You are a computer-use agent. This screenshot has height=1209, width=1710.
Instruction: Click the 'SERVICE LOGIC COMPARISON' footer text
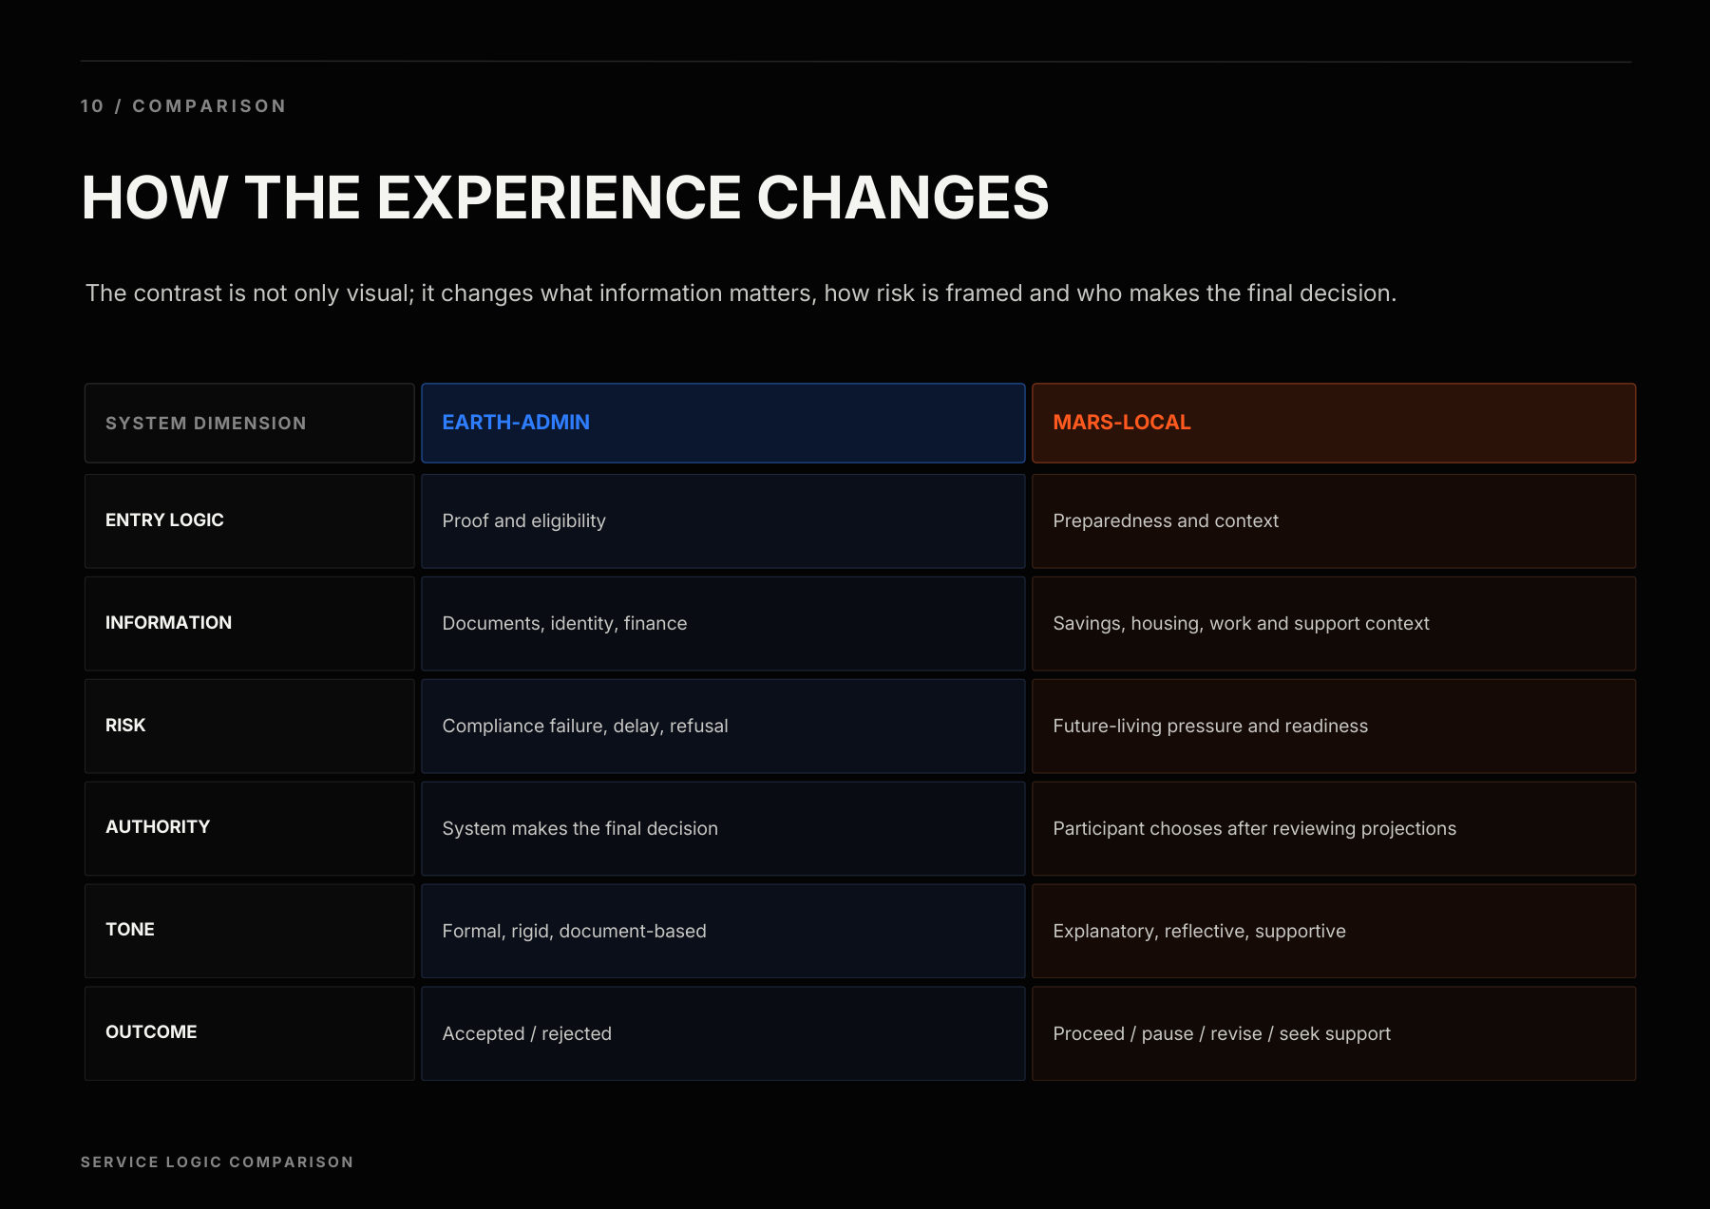[x=218, y=1162]
